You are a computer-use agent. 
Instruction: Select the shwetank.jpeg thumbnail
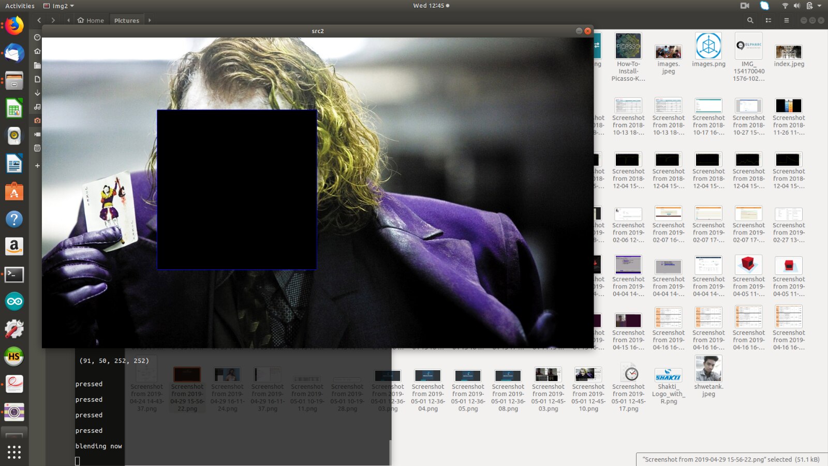708,369
